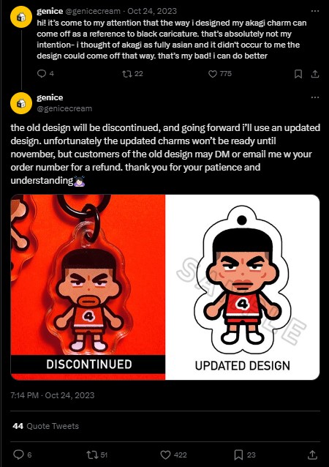The image size is (329, 467).
Task: Share the first tweet via upload icon
Action: click(315, 74)
